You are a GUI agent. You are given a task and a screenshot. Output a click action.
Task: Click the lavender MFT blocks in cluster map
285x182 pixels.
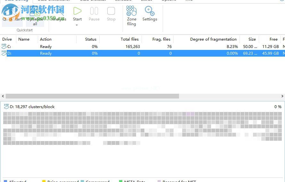tap(190, 114)
